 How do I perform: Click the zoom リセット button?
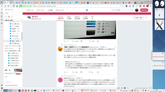(132, 88)
